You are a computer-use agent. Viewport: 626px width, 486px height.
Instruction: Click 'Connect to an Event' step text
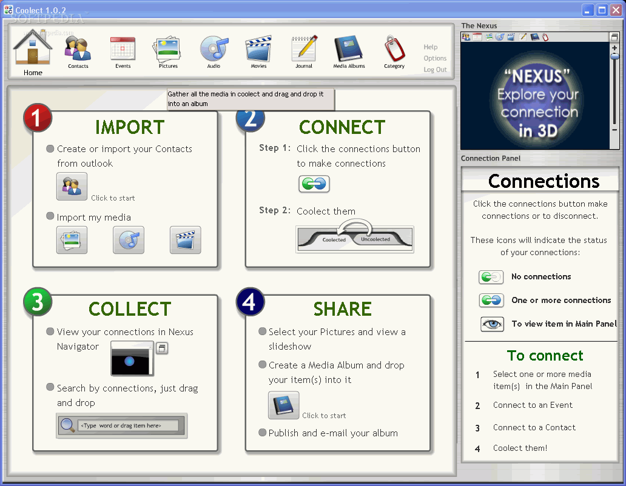pos(533,405)
